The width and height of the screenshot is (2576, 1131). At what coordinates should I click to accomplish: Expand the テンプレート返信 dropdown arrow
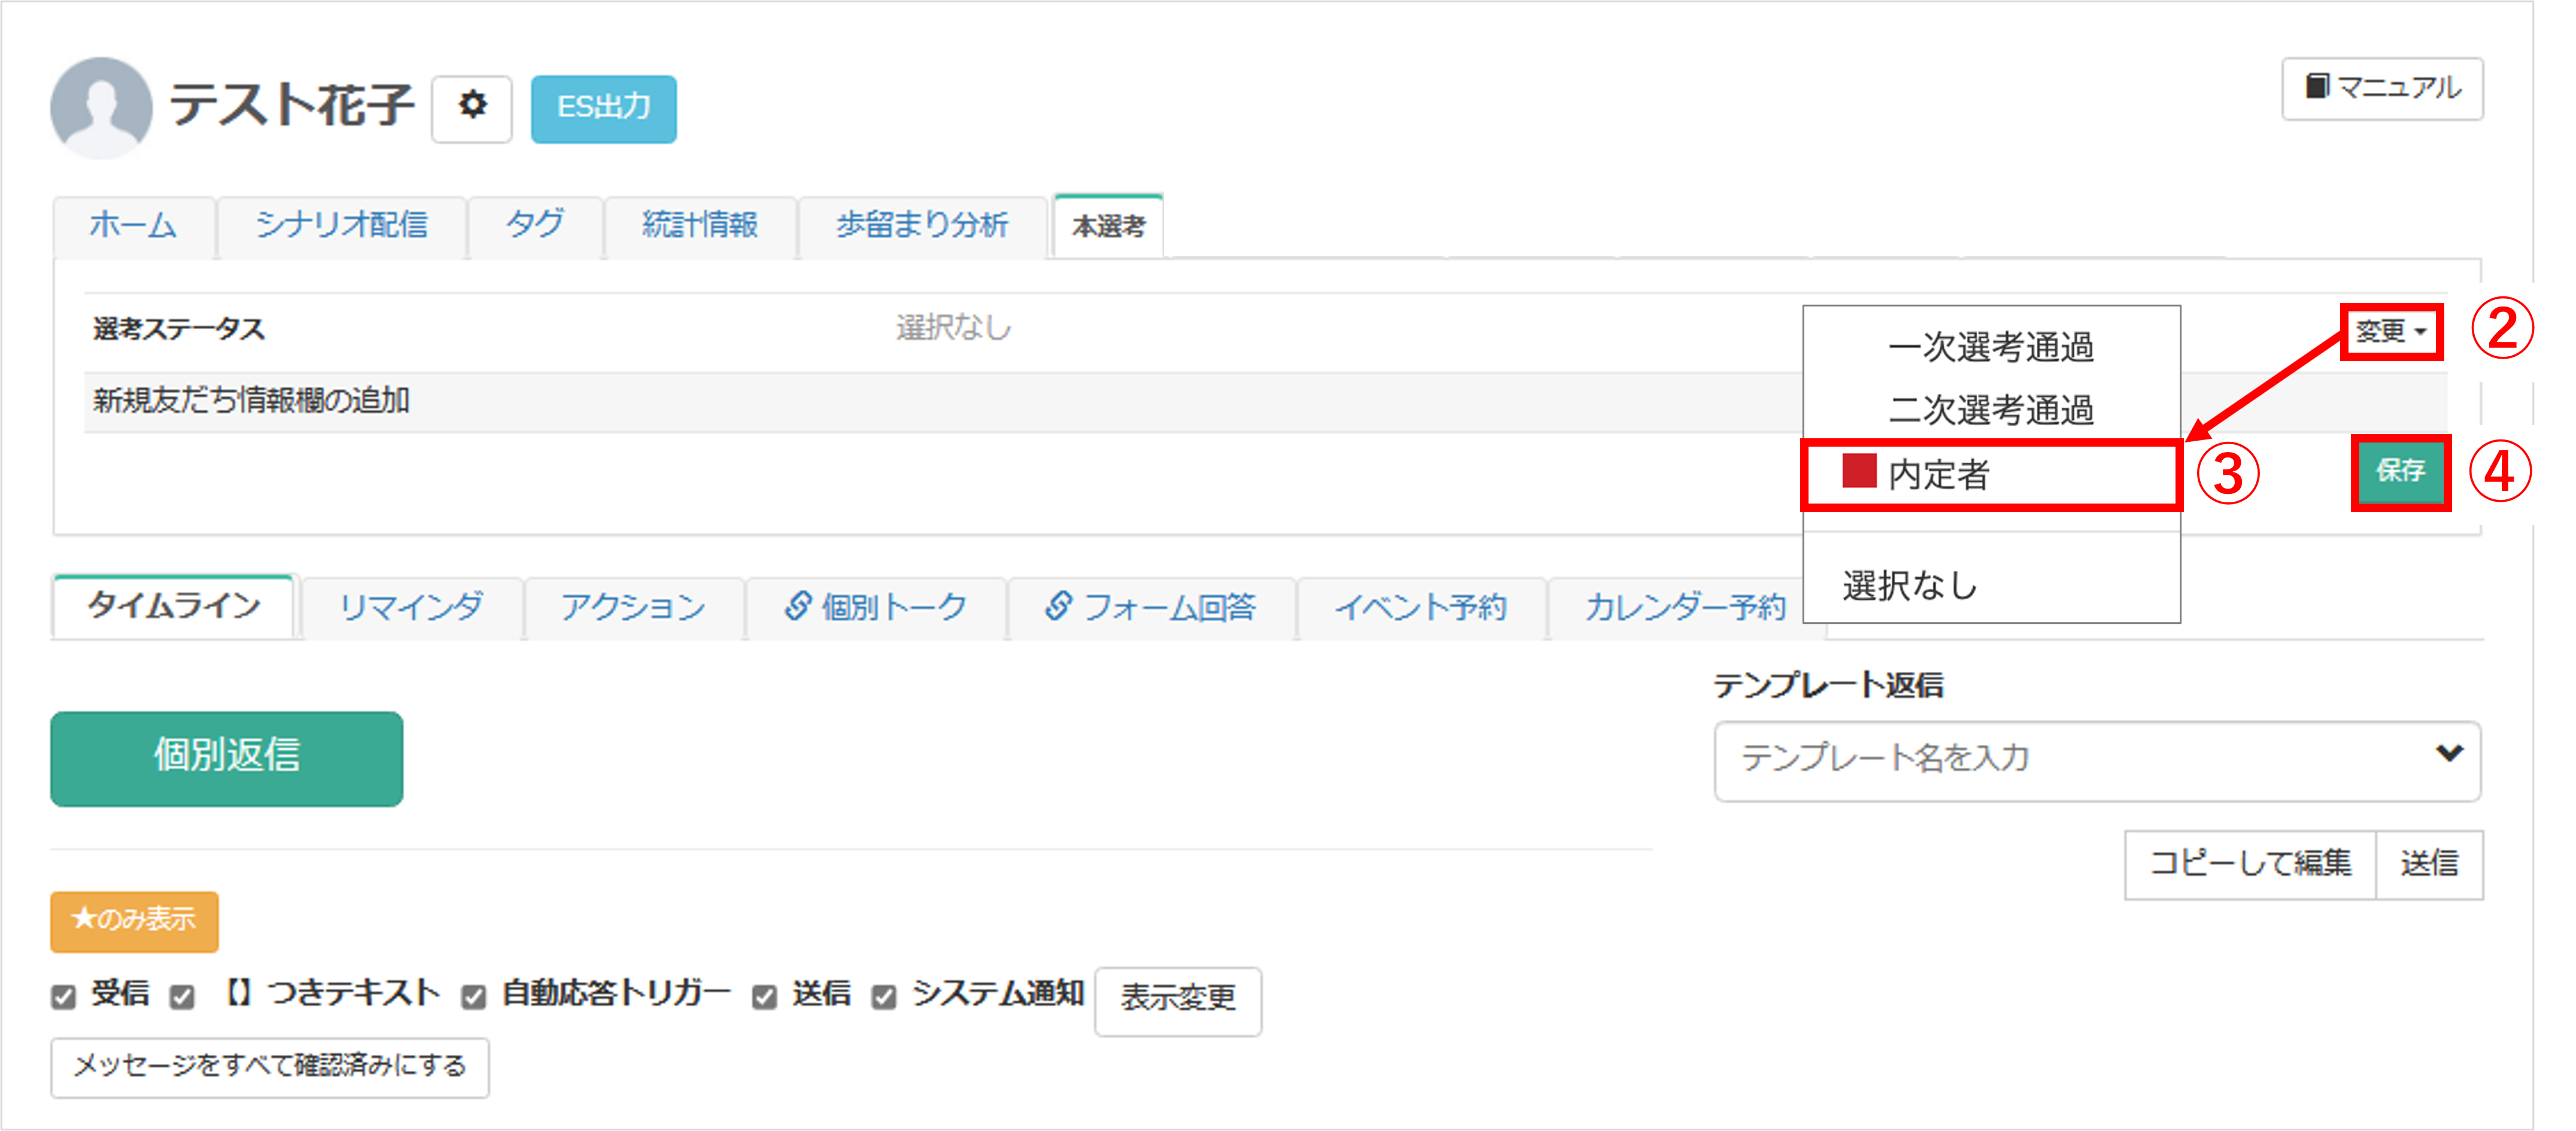point(2448,754)
